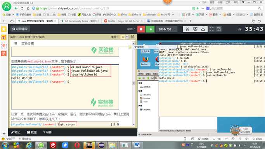Screen dimensions: 265x149
Task: Open a new browser tab
Action: 191,21
